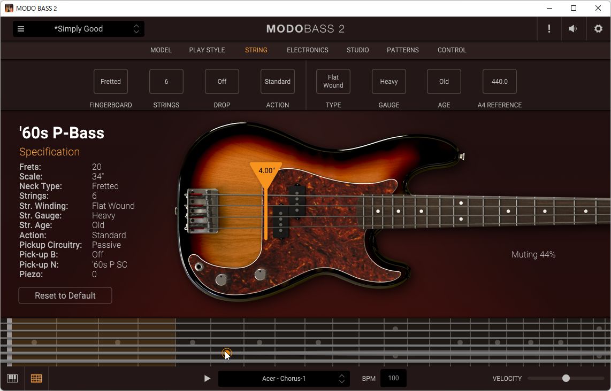Click the BPM field showing 100
611x391 pixels.
(x=393, y=378)
